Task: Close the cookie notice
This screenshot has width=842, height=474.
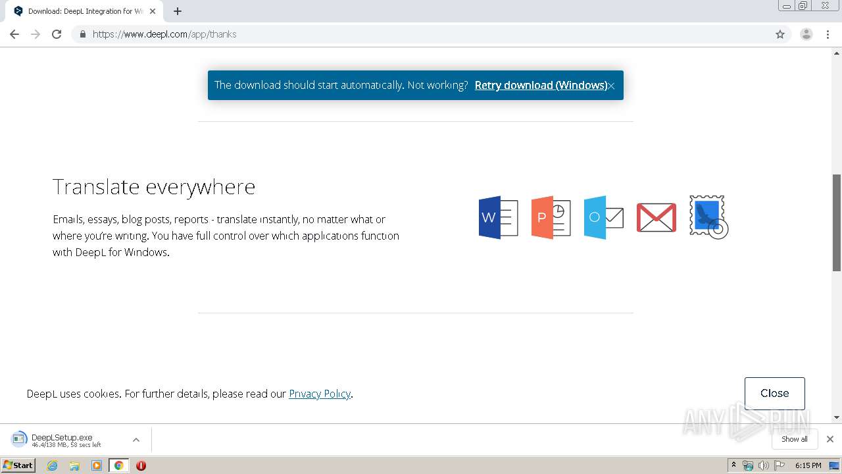Action: point(774,393)
